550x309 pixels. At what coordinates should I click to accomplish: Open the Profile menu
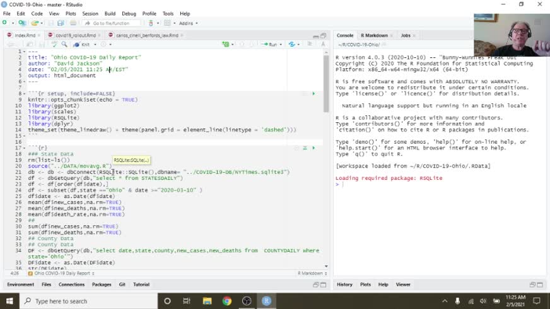149,14
